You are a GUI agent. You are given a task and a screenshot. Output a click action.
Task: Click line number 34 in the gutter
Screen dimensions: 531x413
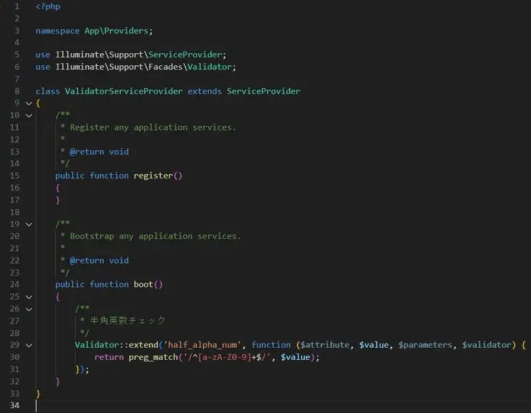click(15, 405)
